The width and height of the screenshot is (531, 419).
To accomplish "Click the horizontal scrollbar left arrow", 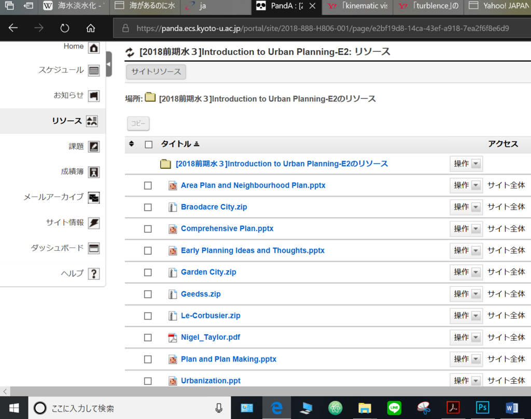I will [5, 392].
